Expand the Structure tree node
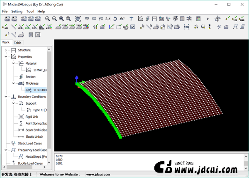249x178 pixels. [x=6, y=50]
